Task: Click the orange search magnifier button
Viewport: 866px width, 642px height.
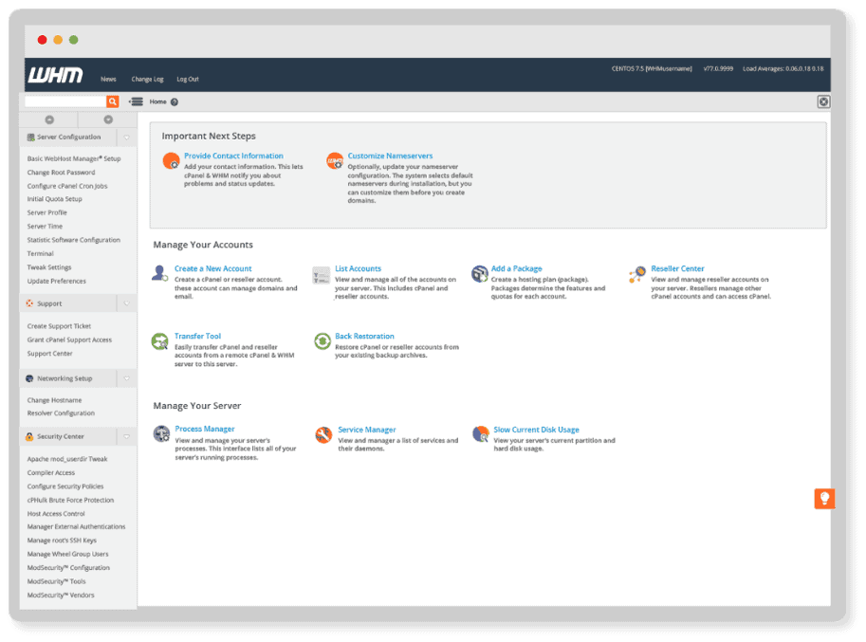Action: click(113, 101)
